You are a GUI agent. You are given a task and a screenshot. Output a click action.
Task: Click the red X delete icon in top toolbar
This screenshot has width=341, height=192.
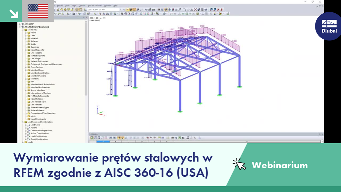click(x=195, y=10)
